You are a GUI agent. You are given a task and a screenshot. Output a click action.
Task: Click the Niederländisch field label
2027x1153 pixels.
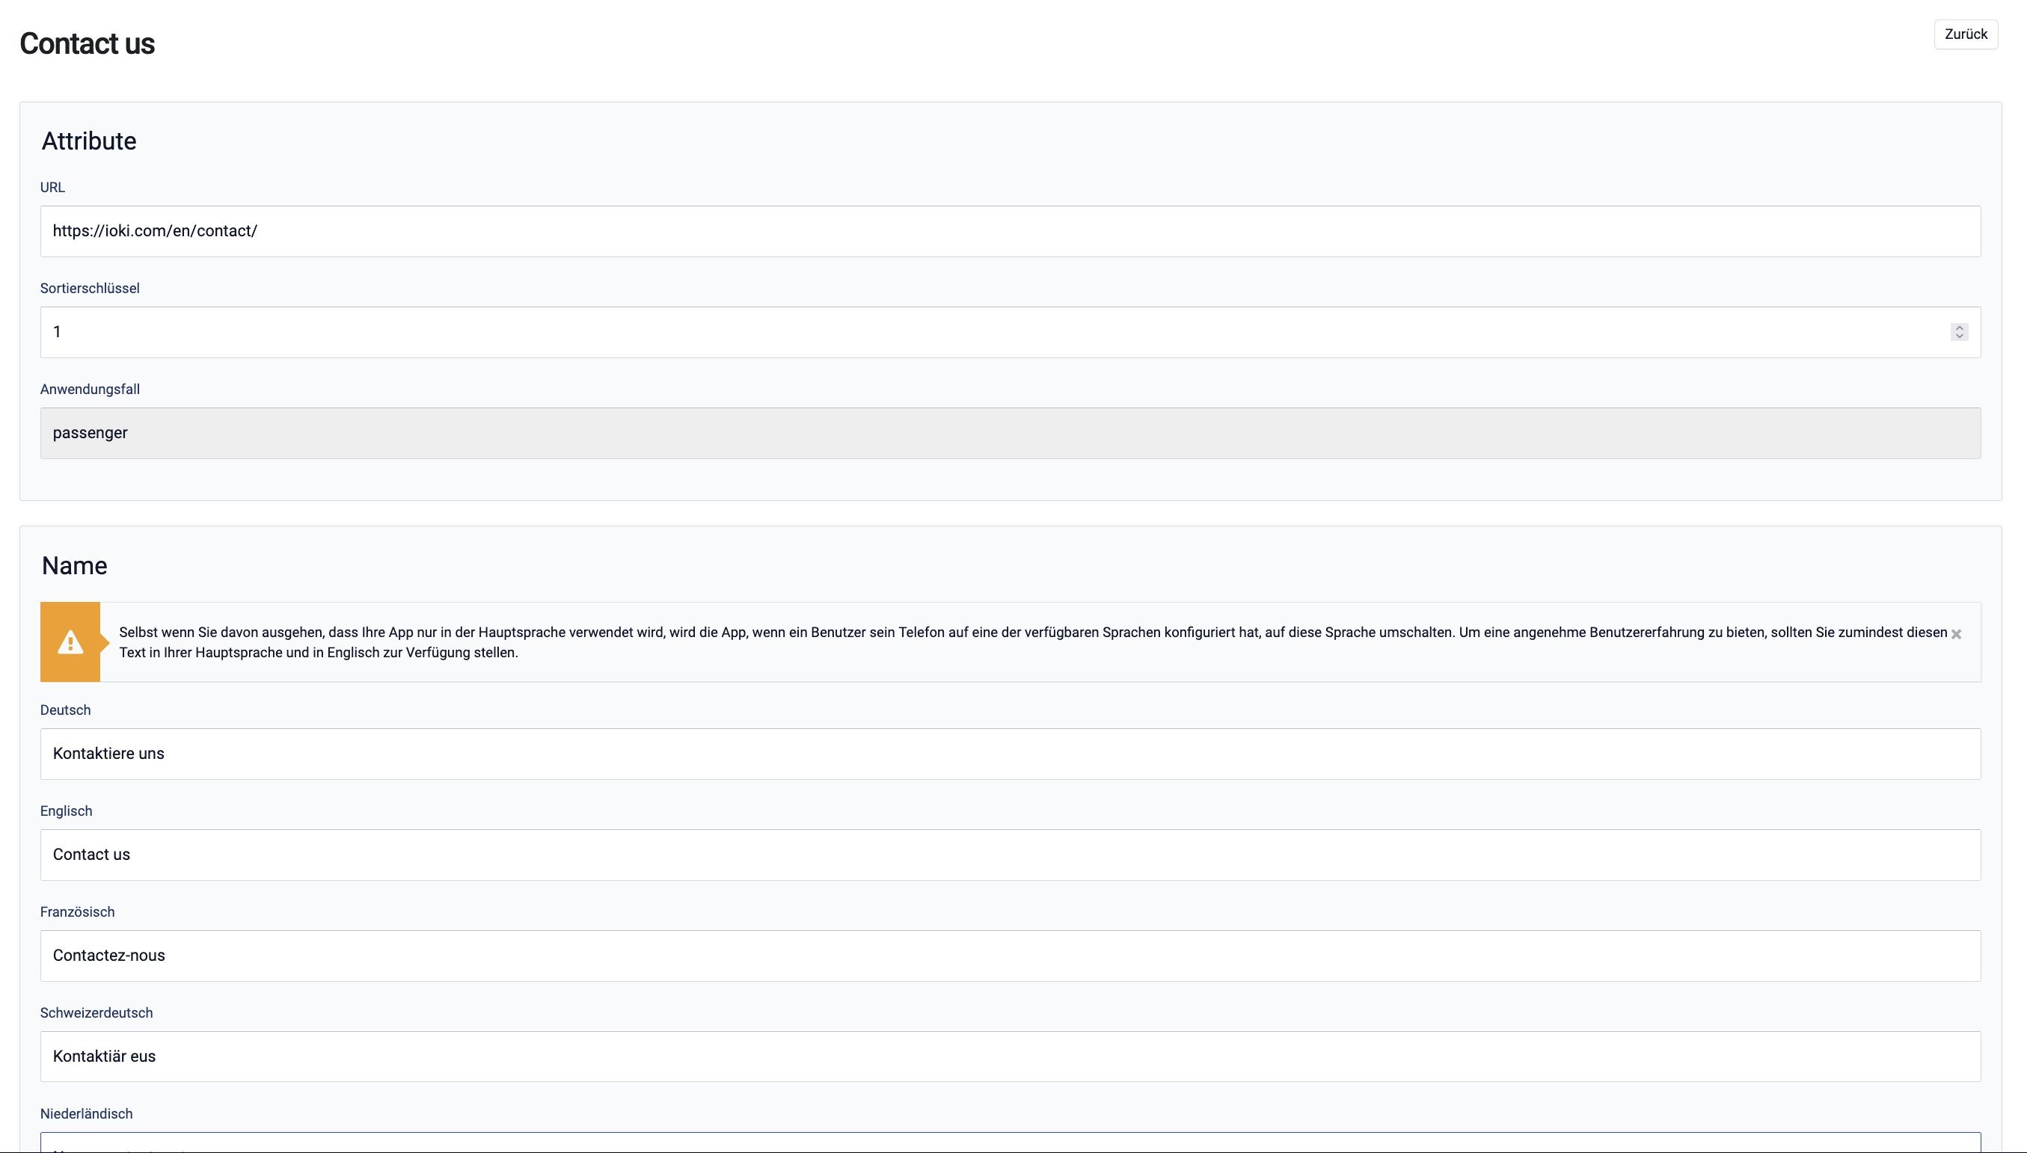pos(86,1113)
